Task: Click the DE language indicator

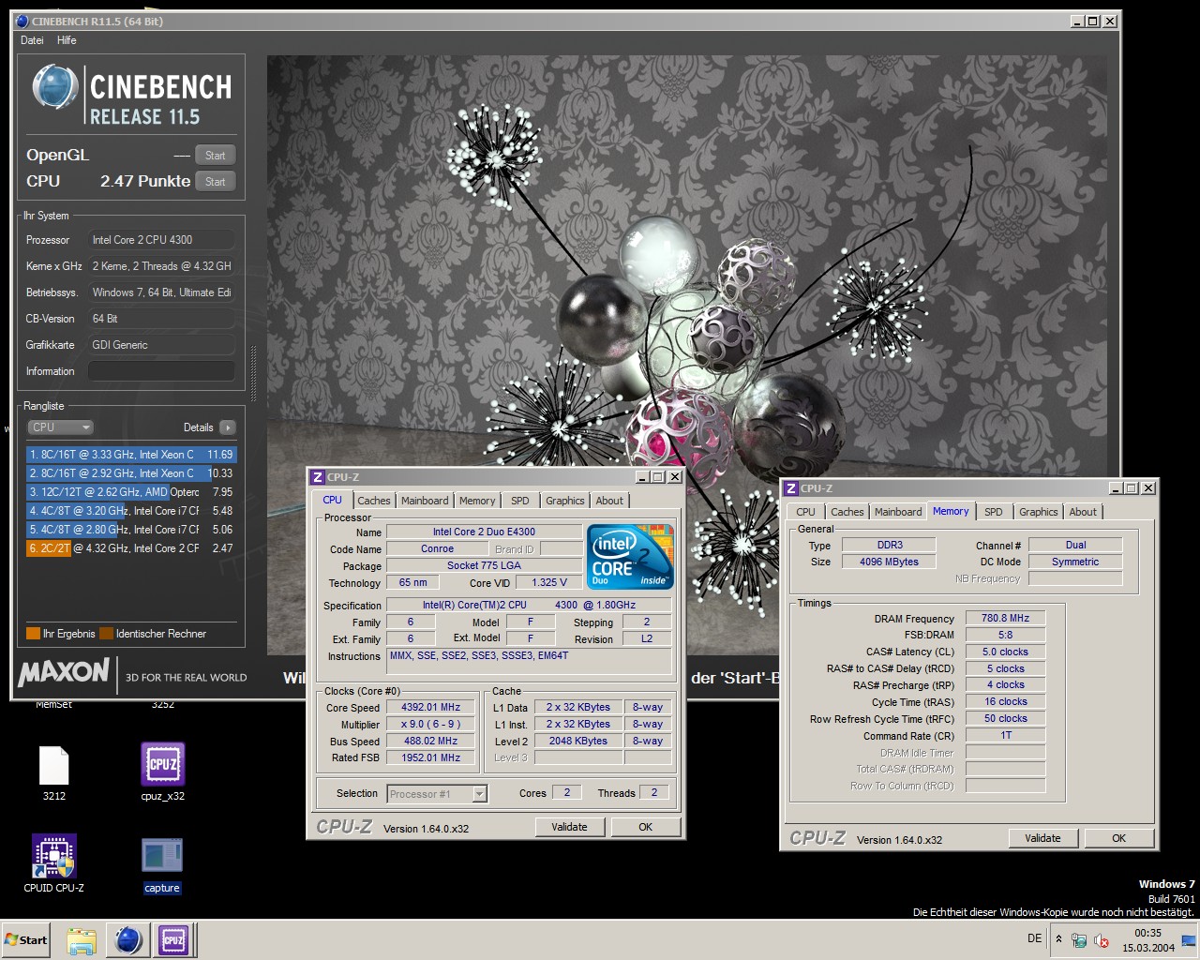Action: (x=1034, y=938)
